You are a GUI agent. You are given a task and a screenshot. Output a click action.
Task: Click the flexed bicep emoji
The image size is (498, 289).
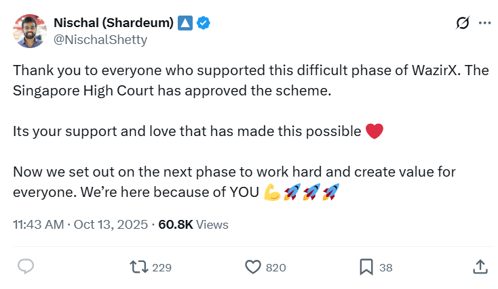(272, 192)
